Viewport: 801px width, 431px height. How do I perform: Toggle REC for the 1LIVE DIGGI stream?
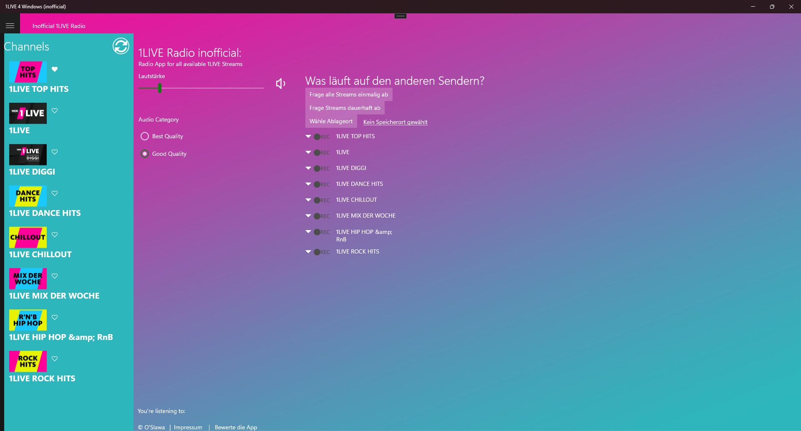[x=322, y=168]
